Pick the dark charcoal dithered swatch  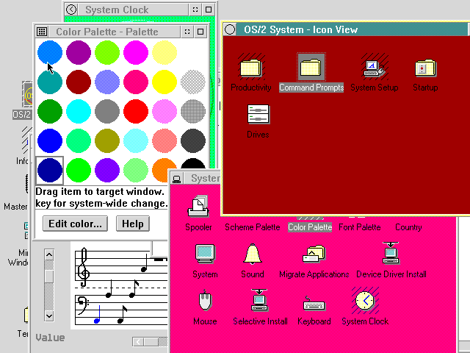193,140
